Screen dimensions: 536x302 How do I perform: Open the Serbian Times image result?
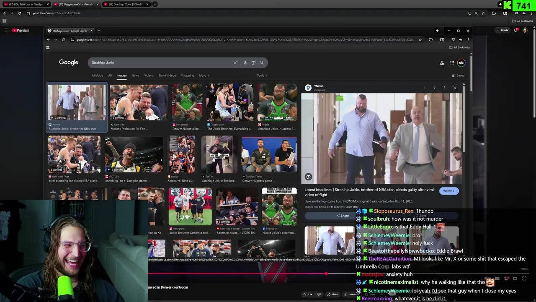pyautogui.click(x=269, y=159)
